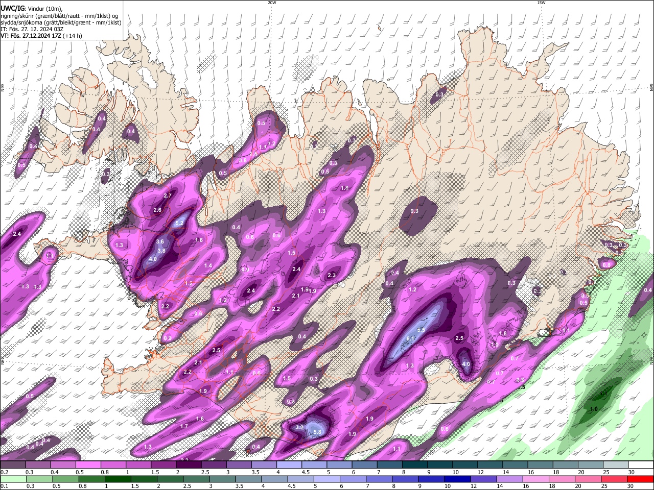654x490 pixels.
Task: Click the 6.1 precipitation maximum label
Action: tap(410, 338)
